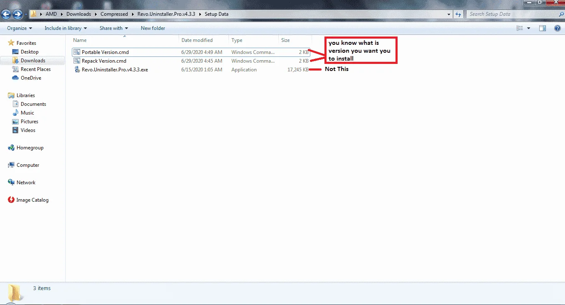Navigate to AMD in the address path

pyautogui.click(x=51, y=14)
